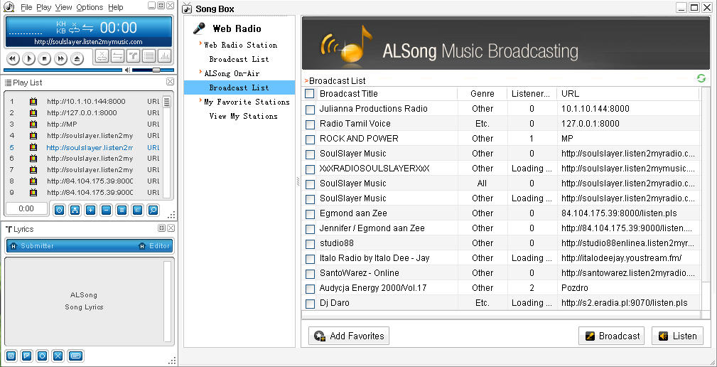Check the ROCK AND POWER checkbox

[310, 139]
